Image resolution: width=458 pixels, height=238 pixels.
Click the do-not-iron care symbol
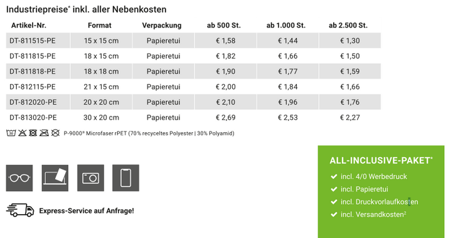click(44, 133)
